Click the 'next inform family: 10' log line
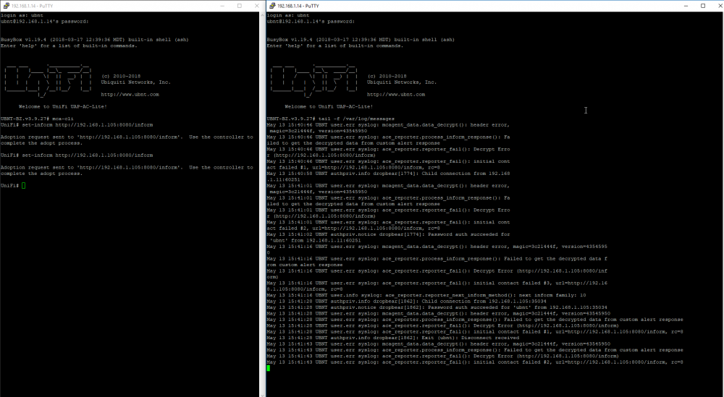The height and width of the screenshot is (397, 724). pyautogui.click(x=426, y=295)
